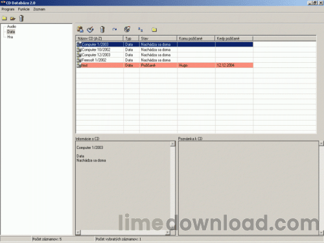Click the Počet záznamov: 5 status text
Screen dimensions: 324x243
click(47, 239)
